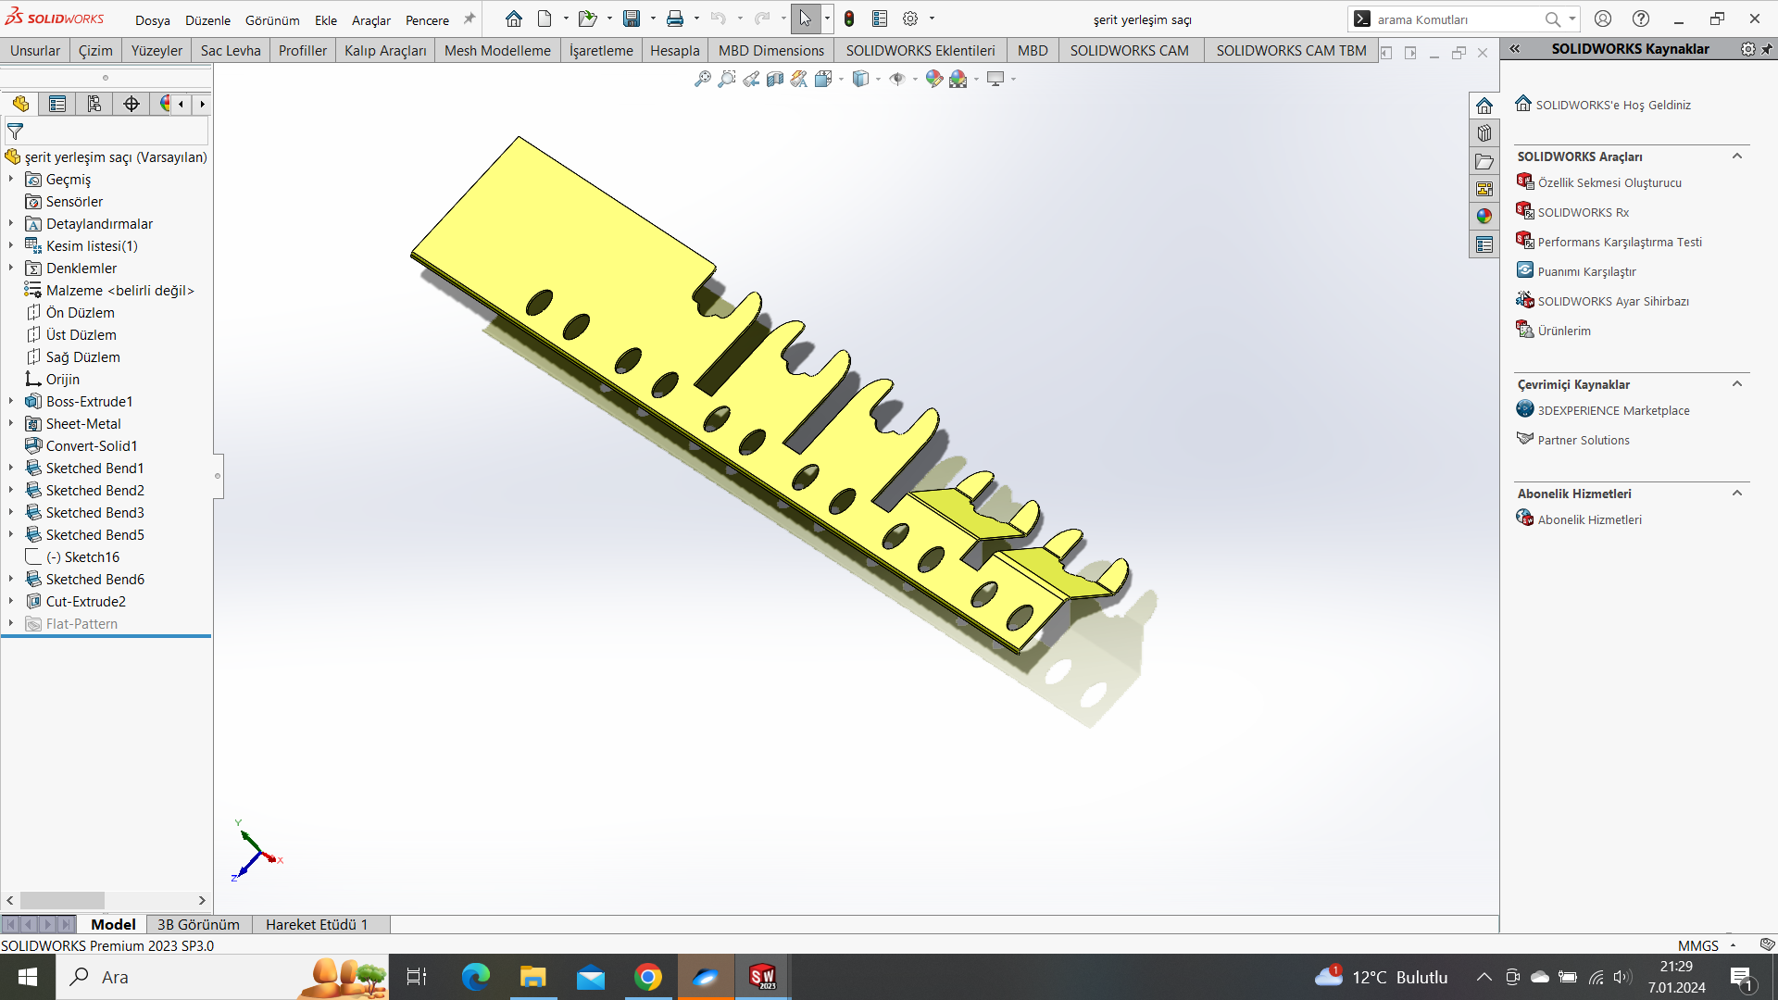Open the 3DEXPERIENCE Marketplace link
Image resolution: width=1778 pixels, height=1000 pixels.
(1613, 410)
